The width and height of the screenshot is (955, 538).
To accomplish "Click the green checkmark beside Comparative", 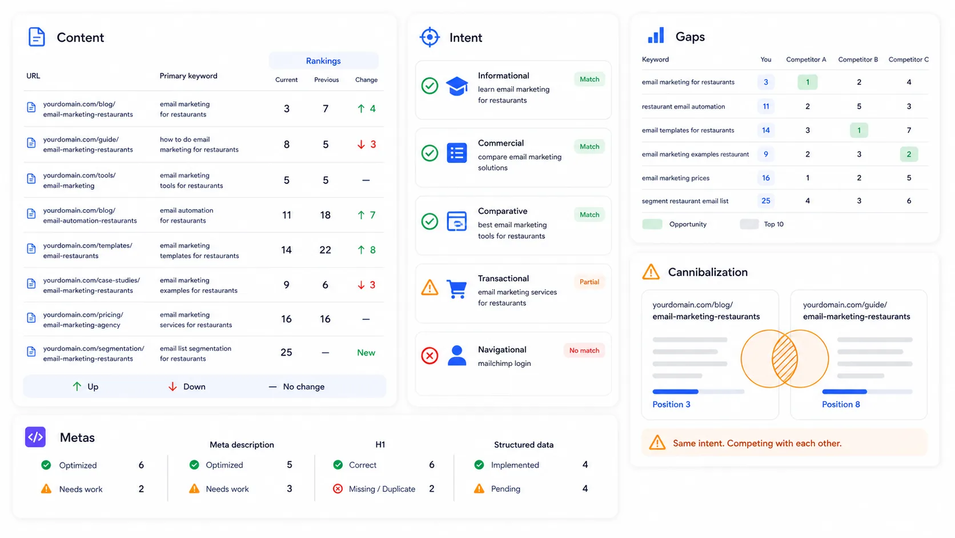I will coord(430,221).
